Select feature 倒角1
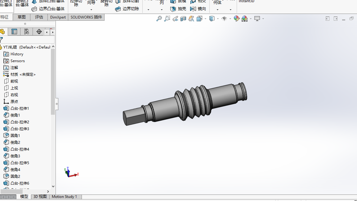 12,115
